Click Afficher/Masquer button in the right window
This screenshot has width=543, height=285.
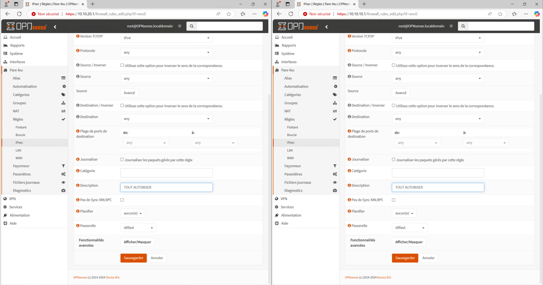(x=409, y=242)
